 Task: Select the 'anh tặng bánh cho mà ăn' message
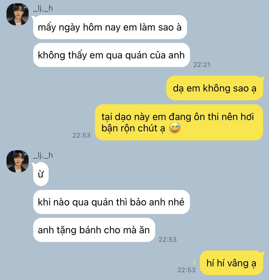[x=94, y=230]
